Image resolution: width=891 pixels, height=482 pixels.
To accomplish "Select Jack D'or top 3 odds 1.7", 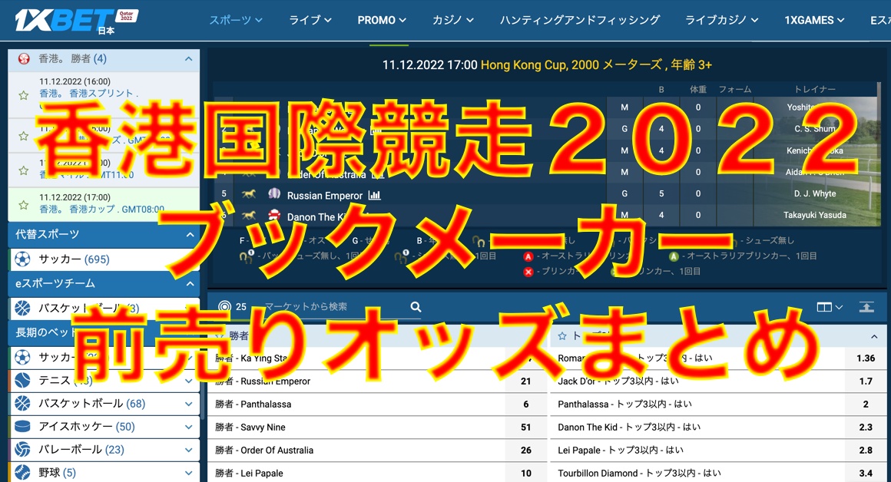I will (x=866, y=381).
